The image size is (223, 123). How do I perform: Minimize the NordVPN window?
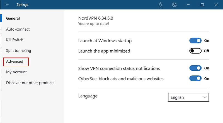pyautogui.click(x=188, y=5)
